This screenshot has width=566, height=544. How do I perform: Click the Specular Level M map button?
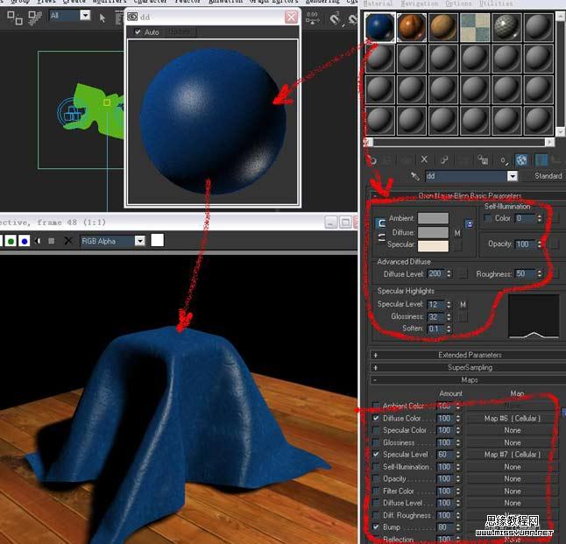click(x=463, y=305)
